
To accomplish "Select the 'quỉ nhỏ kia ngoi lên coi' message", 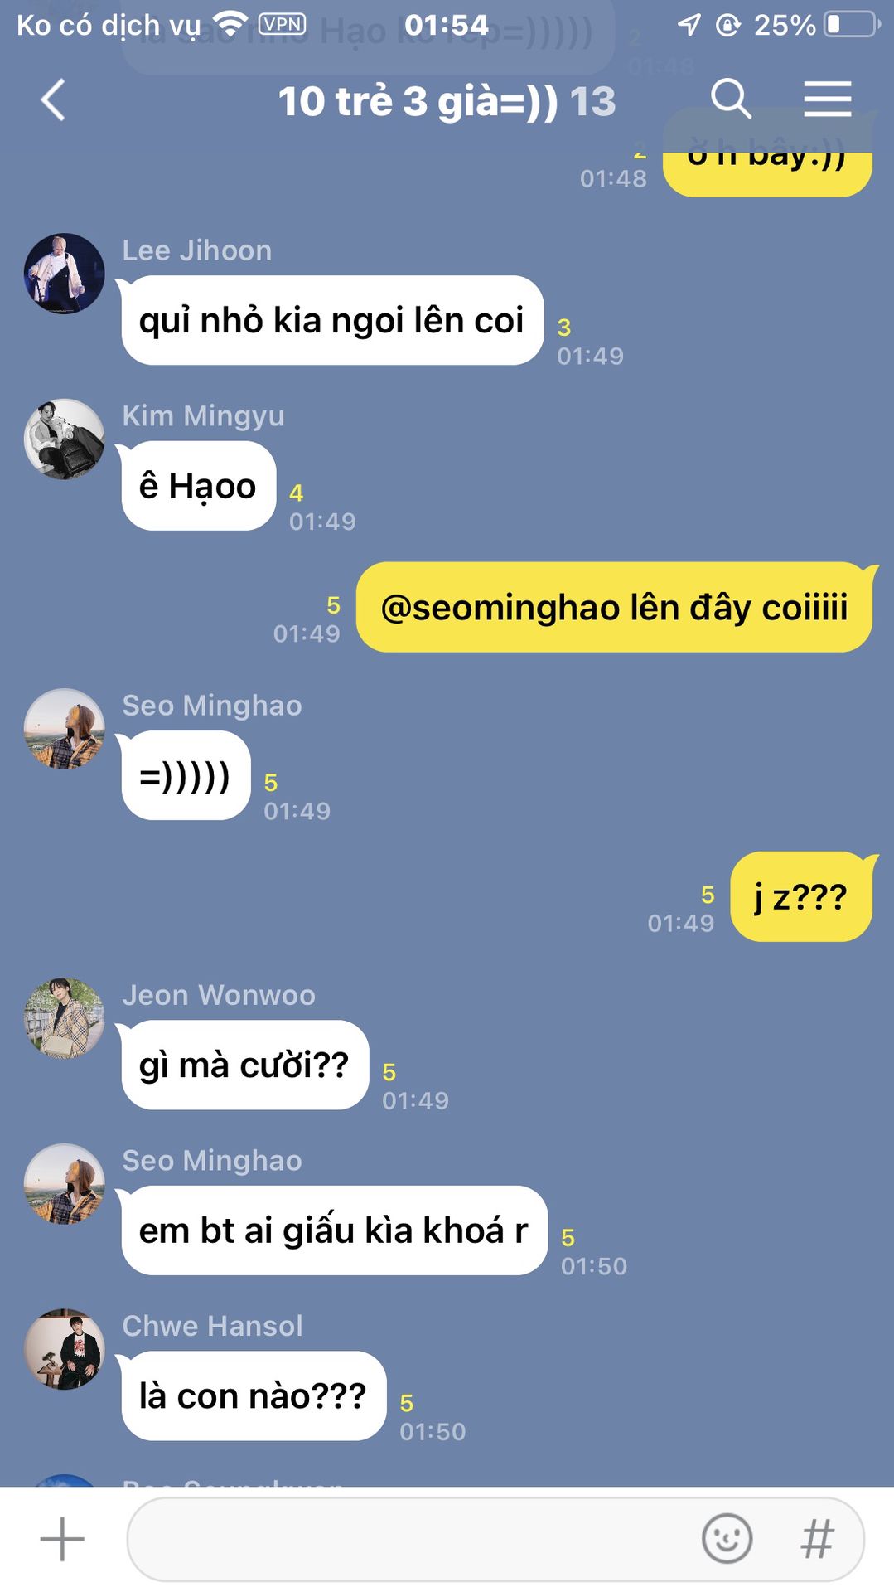I will pyautogui.click(x=332, y=320).
